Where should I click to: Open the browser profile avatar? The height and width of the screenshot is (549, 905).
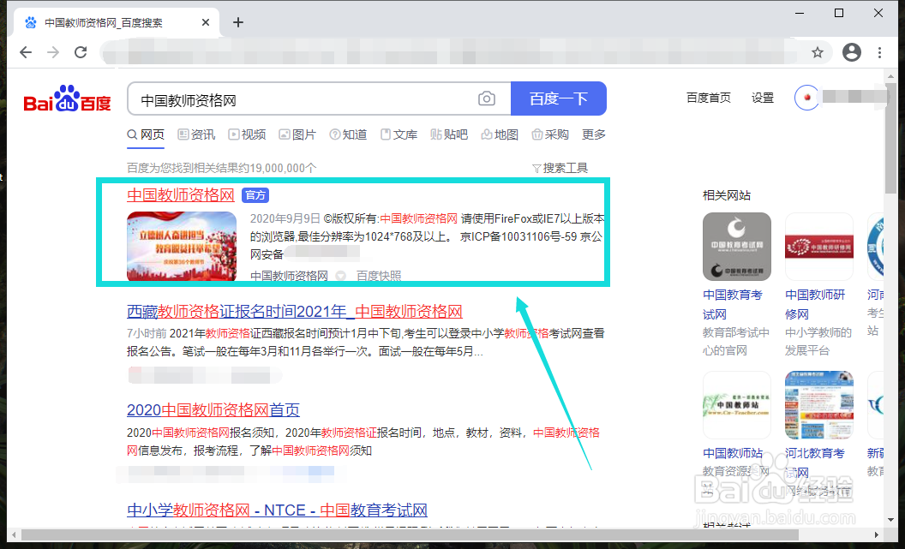(x=851, y=52)
